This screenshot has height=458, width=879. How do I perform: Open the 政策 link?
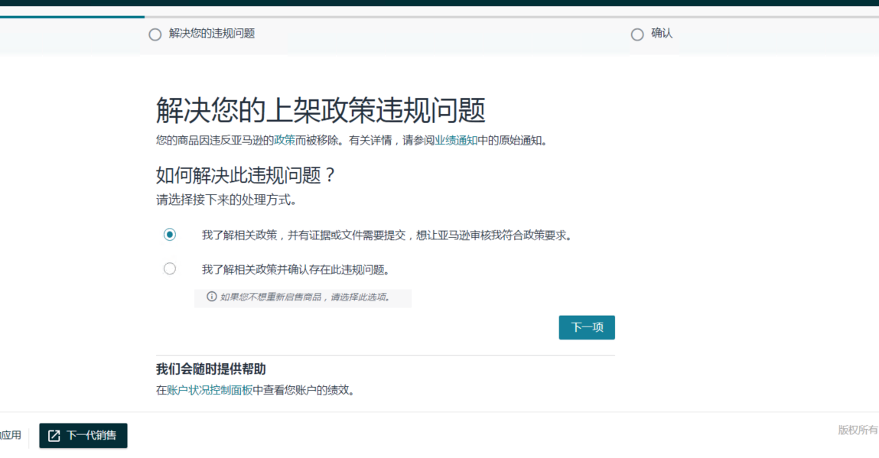[285, 140]
